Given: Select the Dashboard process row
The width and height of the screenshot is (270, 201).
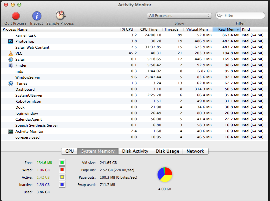Looking at the screenshot, I should [135, 89].
